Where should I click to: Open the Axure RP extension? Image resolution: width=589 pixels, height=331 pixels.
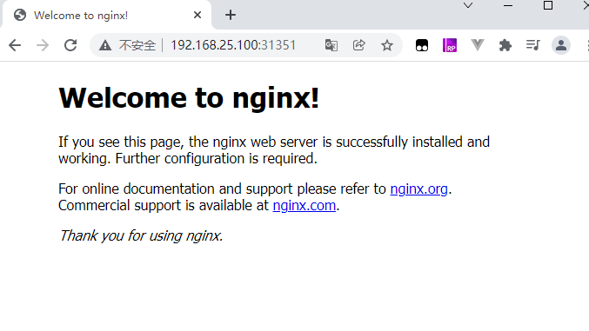pos(450,45)
